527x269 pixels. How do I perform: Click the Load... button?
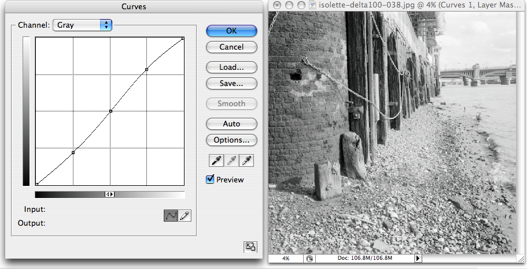click(x=231, y=67)
